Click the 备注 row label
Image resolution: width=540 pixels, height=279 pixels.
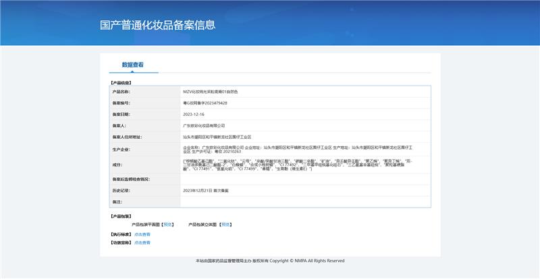click(117, 201)
